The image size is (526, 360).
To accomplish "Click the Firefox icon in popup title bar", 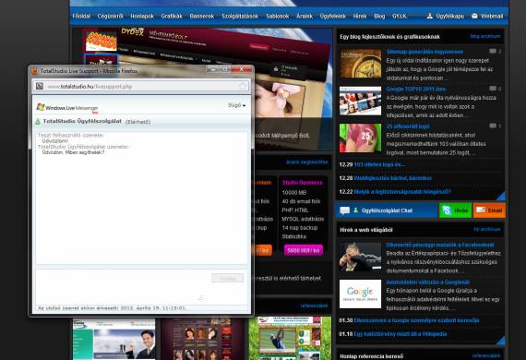I will (34, 71).
